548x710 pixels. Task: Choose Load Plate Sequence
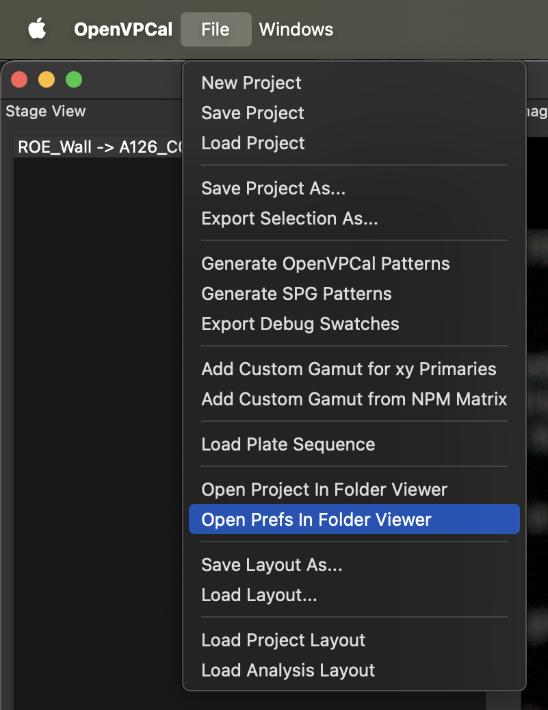(x=354, y=444)
